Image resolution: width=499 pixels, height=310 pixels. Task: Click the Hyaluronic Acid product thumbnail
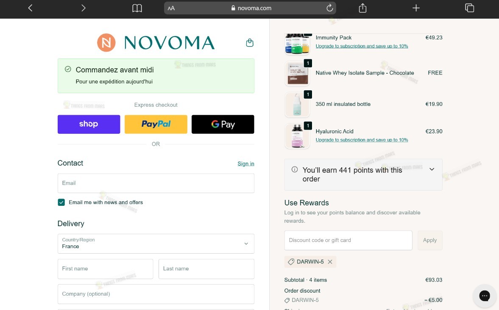point(297,136)
